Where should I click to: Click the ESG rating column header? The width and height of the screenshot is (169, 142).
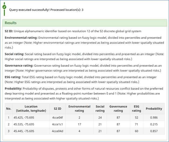click(136, 109)
